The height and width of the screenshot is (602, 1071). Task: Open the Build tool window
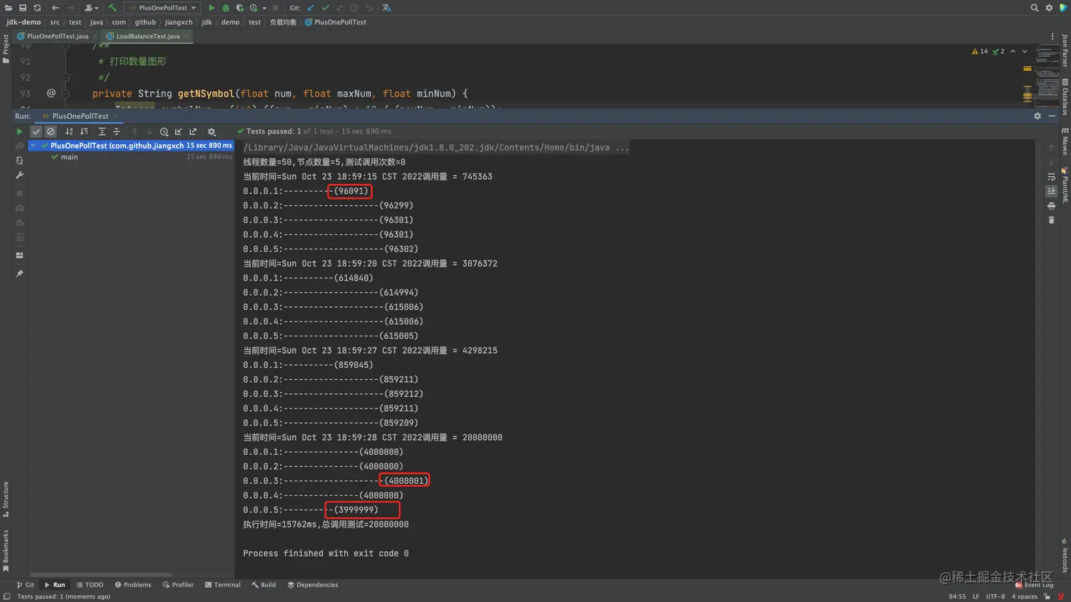click(x=263, y=585)
